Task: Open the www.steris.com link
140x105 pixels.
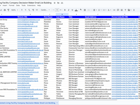Action: (x=23, y=83)
